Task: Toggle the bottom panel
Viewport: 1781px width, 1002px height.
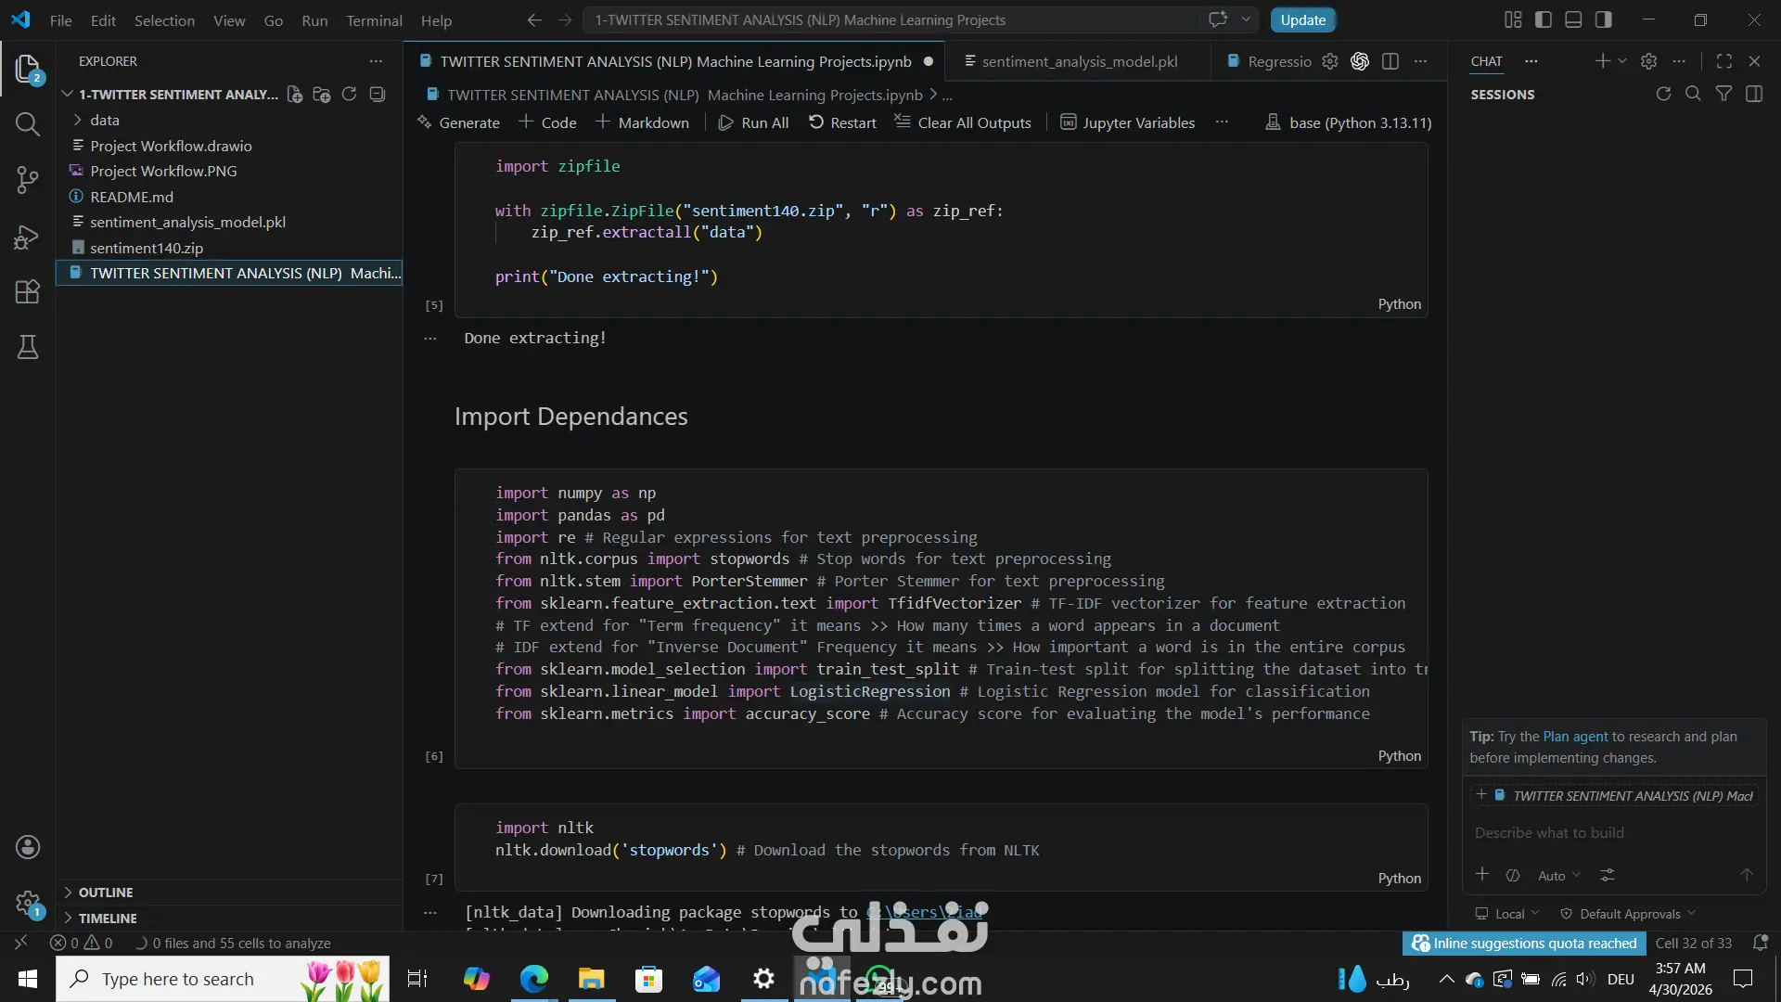Action: [1573, 19]
